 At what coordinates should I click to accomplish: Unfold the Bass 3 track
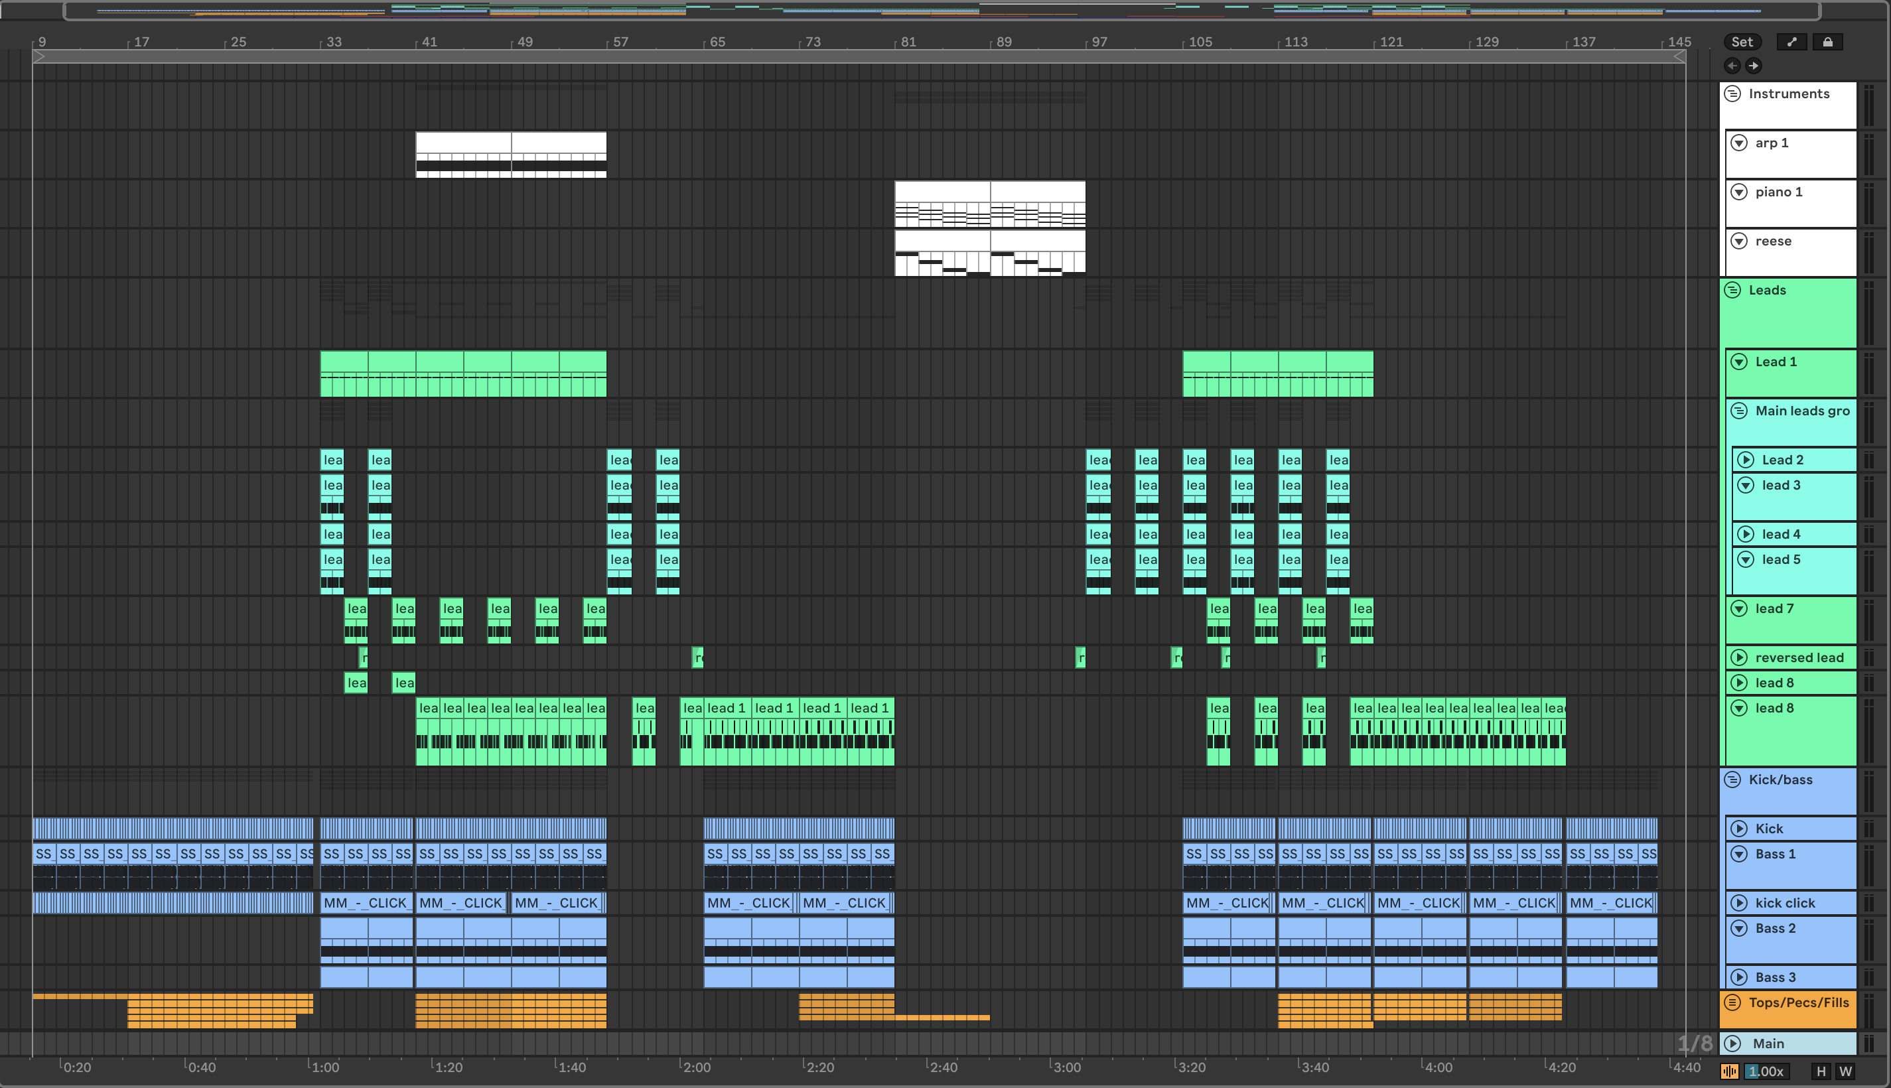click(1739, 977)
